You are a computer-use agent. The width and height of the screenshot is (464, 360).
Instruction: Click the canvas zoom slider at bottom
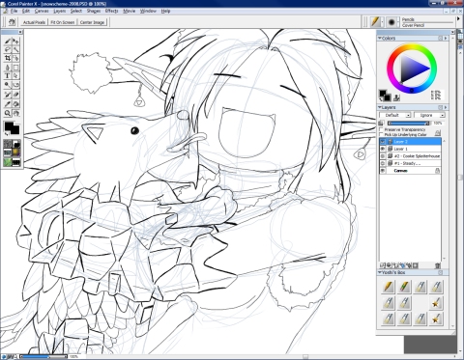pos(43,356)
